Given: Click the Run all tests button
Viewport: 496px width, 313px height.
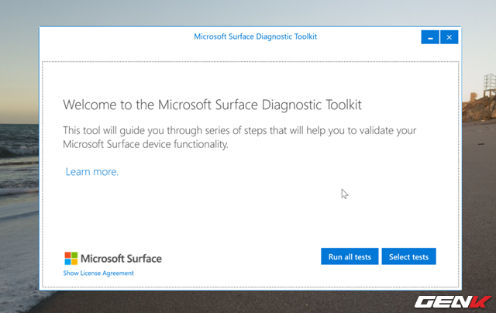Looking at the screenshot, I should click(x=350, y=256).
